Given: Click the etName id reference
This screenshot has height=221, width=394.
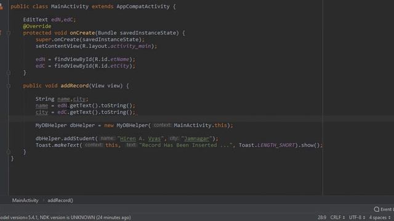Looking at the screenshot, I should point(119,60).
